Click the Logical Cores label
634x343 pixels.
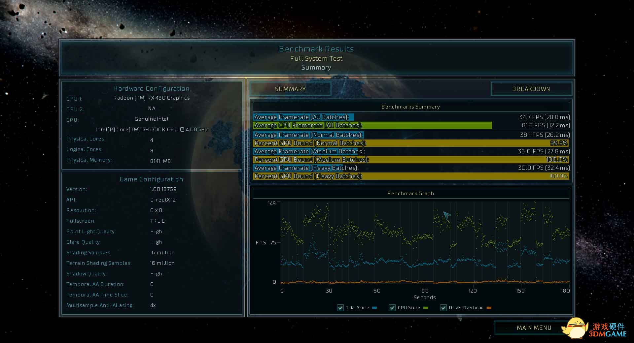point(85,149)
